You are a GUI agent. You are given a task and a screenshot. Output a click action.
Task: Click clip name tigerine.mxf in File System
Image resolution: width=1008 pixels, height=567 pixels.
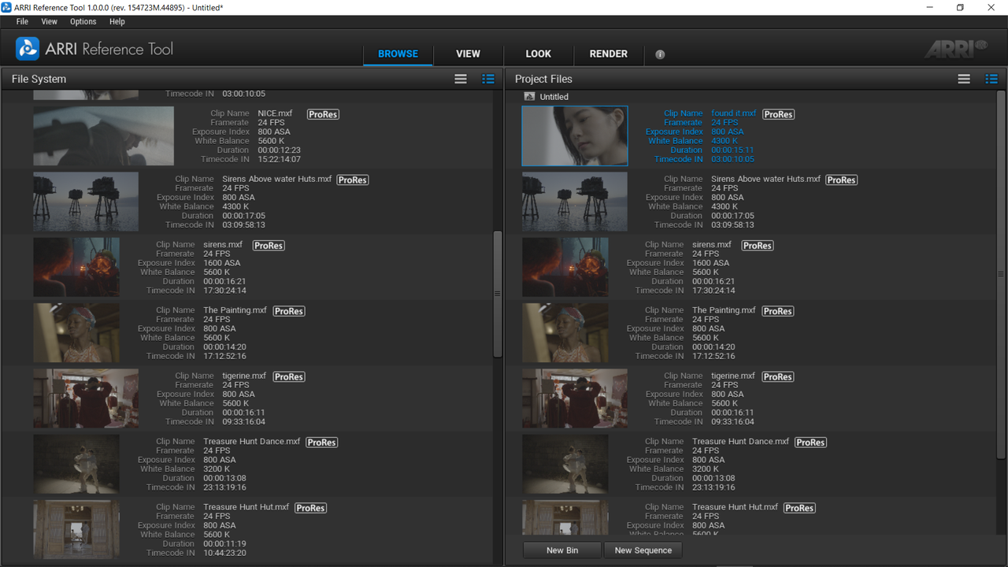click(x=244, y=376)
